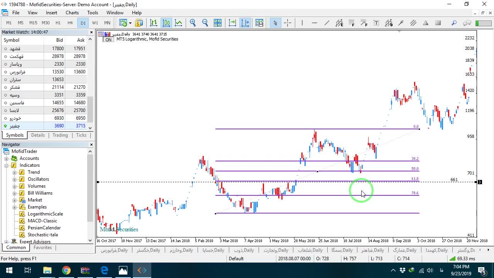Viewport: 494px width, 278px height.
Task: Select the equidistant channel tool
Action: (339, 23)
